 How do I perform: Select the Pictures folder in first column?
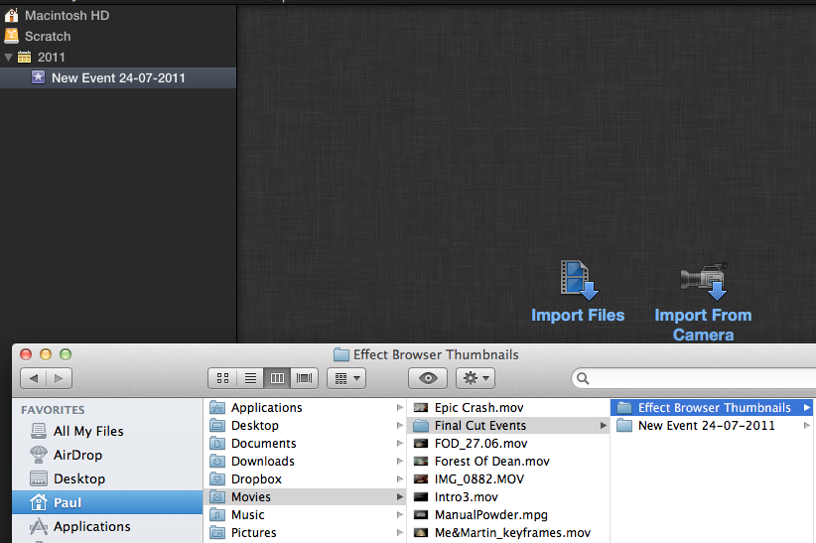pos(305,533)
